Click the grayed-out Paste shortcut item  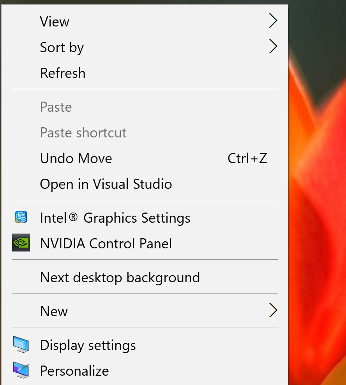coord(83,132)
